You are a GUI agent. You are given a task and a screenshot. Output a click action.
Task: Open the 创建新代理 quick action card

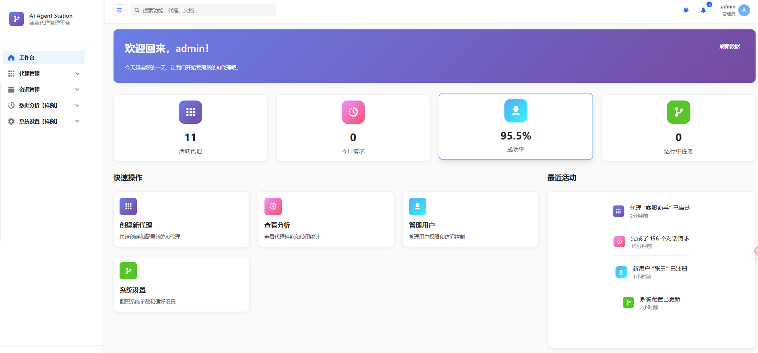[181, 219]
